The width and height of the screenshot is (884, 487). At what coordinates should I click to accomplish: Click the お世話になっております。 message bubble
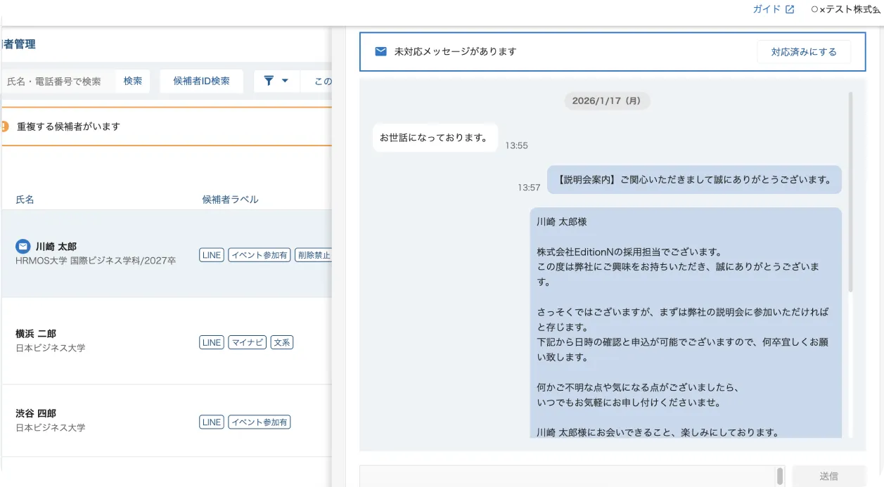pos(435,138)
